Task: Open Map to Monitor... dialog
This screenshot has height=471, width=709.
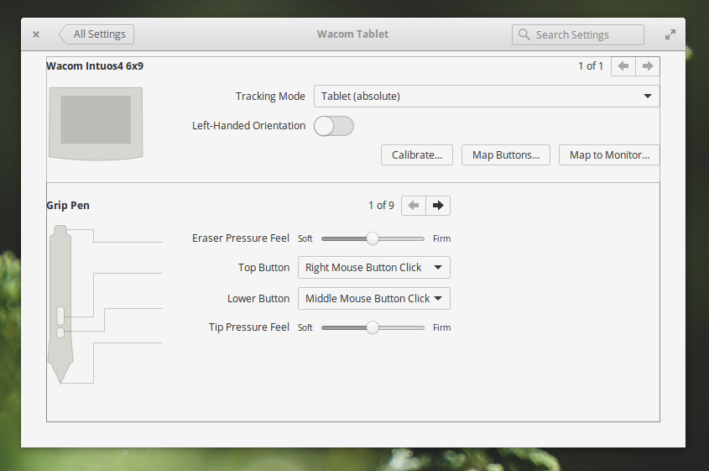Action: 609,155
